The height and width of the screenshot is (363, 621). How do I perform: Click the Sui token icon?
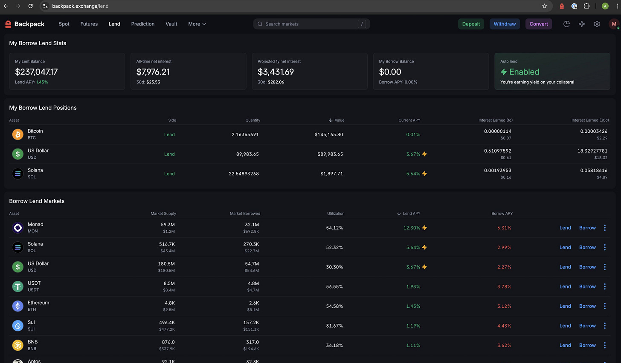click(17, 326)
